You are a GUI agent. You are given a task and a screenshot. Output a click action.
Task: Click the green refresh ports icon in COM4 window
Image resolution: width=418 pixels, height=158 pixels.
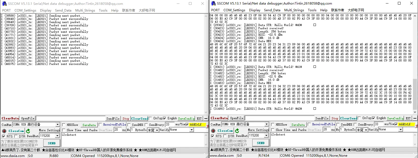(x=28, y=131)
